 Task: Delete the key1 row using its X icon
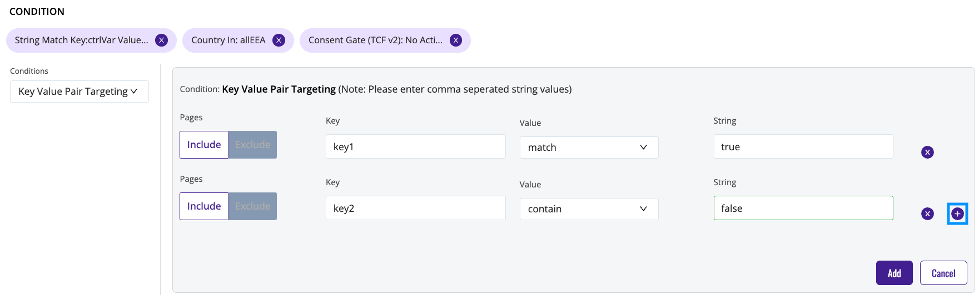point(927,152)
